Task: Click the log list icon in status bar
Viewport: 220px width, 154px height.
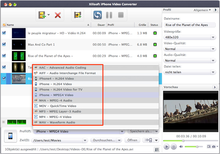Action: coord(157,150)
